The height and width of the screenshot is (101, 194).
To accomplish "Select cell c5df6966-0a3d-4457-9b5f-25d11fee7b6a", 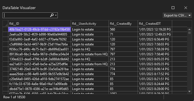I will (40, 44).
